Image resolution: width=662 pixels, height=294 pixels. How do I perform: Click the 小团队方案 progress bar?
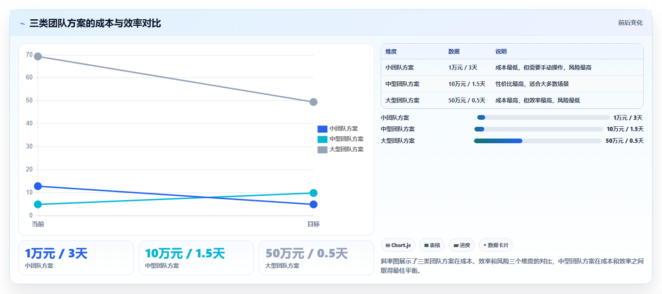coord(544,118)
